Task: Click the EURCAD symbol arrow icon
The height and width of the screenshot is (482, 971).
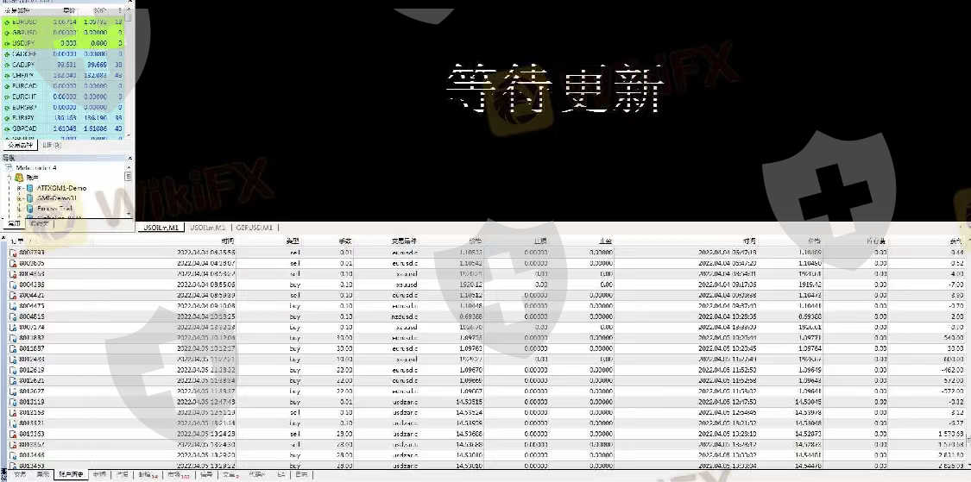Action: tap(6, 85)
